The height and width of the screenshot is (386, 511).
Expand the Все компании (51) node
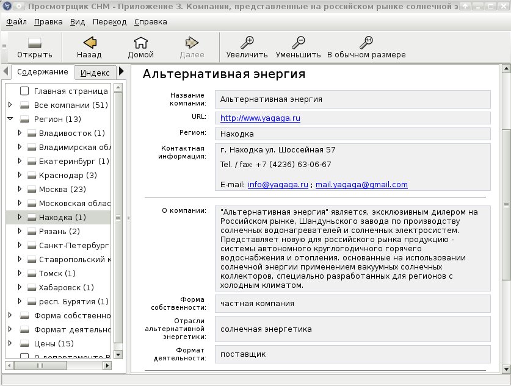(x=10, y=105)
